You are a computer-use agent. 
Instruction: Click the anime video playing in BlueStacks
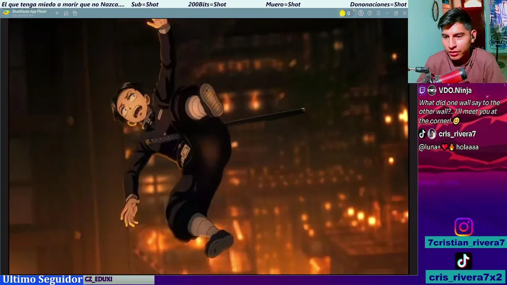coord(208,146)
